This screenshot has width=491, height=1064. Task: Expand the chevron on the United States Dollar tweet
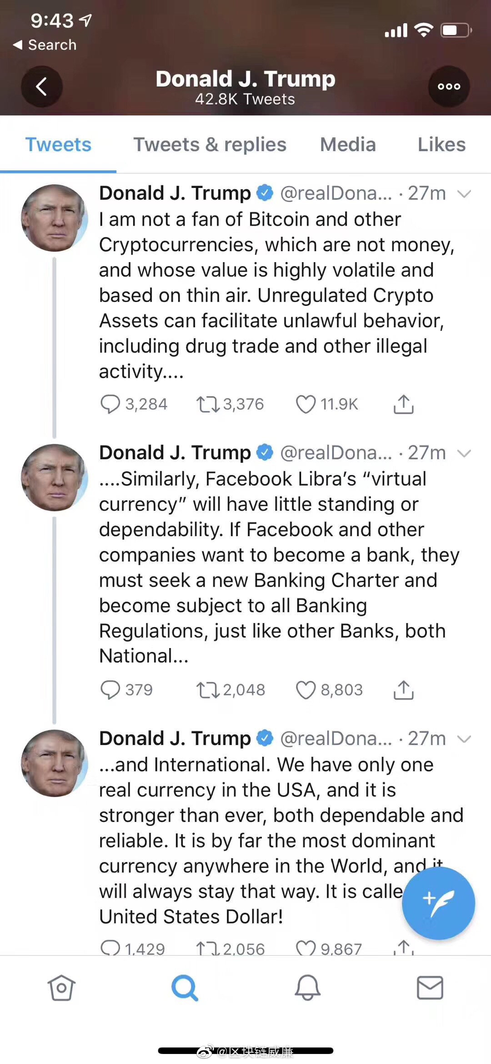[x=464, y=739]
